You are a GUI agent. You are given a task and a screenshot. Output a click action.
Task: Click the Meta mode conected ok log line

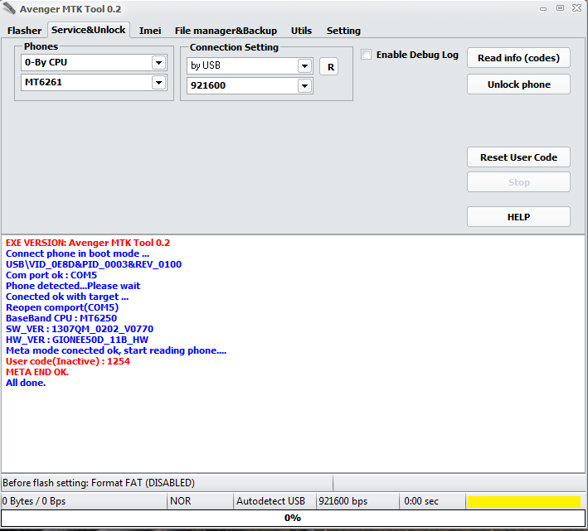click(116, 350)
